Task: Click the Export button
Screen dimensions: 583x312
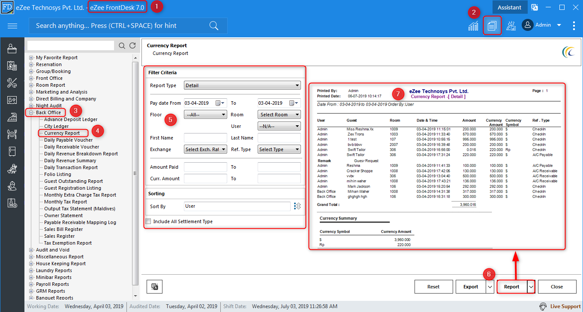Action: [x=471, y=287]
